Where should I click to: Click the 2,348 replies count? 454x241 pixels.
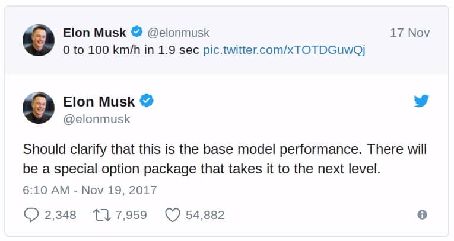(x=61, y=215)
